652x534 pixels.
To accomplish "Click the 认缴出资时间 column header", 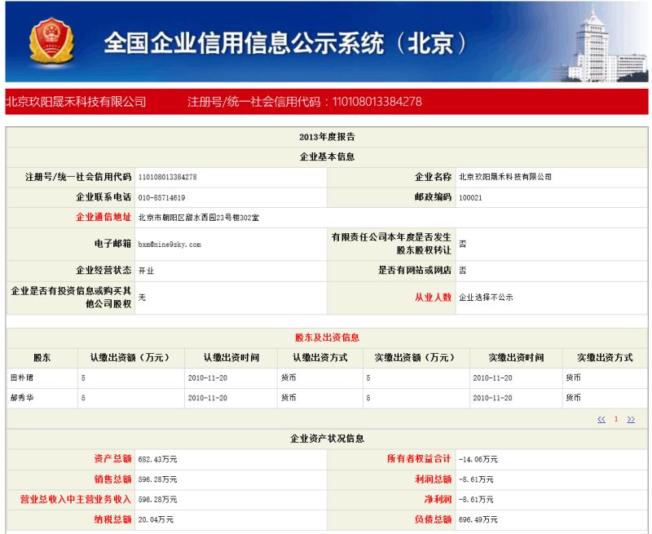I will (x=231, y=358).
